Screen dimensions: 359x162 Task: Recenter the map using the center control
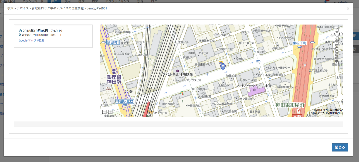coord(337,34)
